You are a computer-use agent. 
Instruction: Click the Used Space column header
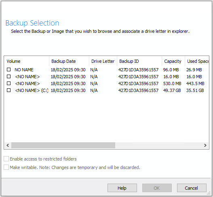[197, 61]
